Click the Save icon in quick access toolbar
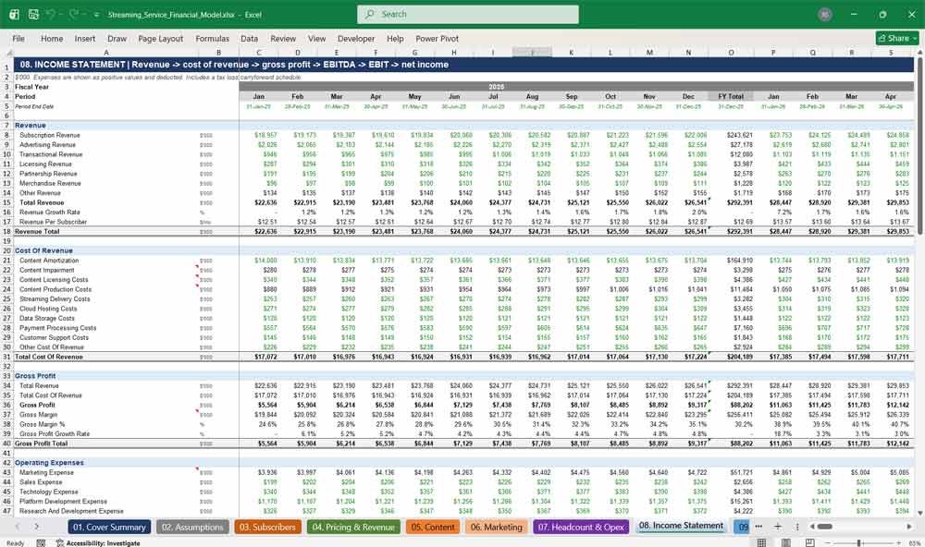Image resolution: width=925 pixels, height=547 pixels. (x=33, y=14)
